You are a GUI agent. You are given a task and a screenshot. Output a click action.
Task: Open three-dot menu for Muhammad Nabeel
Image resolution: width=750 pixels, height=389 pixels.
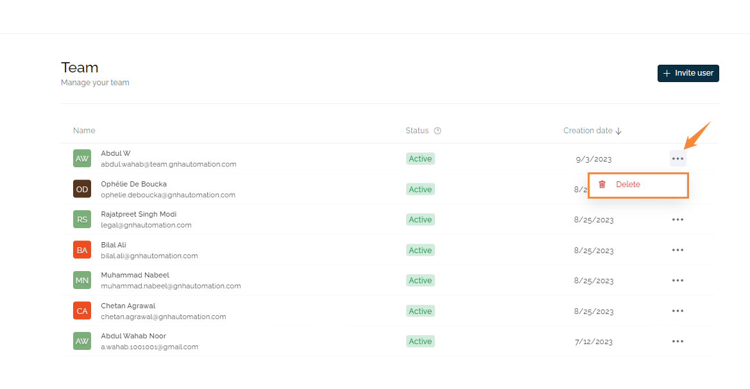tap(678, 281)
